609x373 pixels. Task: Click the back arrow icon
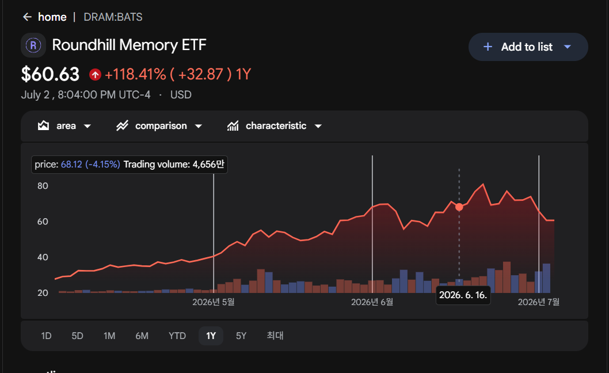(x=27, y=17)
